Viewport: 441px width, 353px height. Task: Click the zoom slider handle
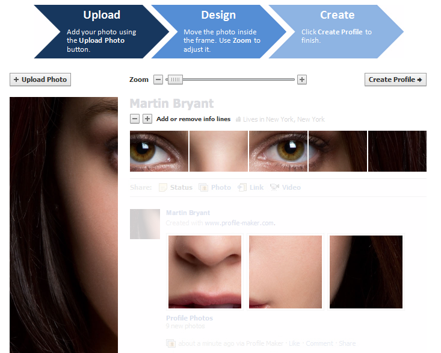click(x=175, y=80)
